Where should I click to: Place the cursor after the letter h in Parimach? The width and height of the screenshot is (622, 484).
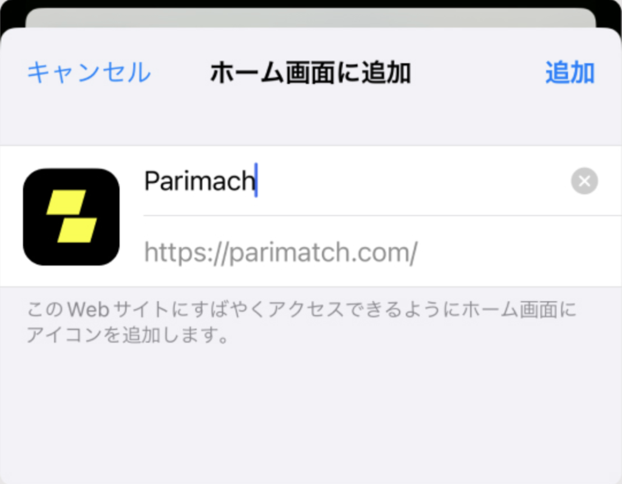click(256, 181)
